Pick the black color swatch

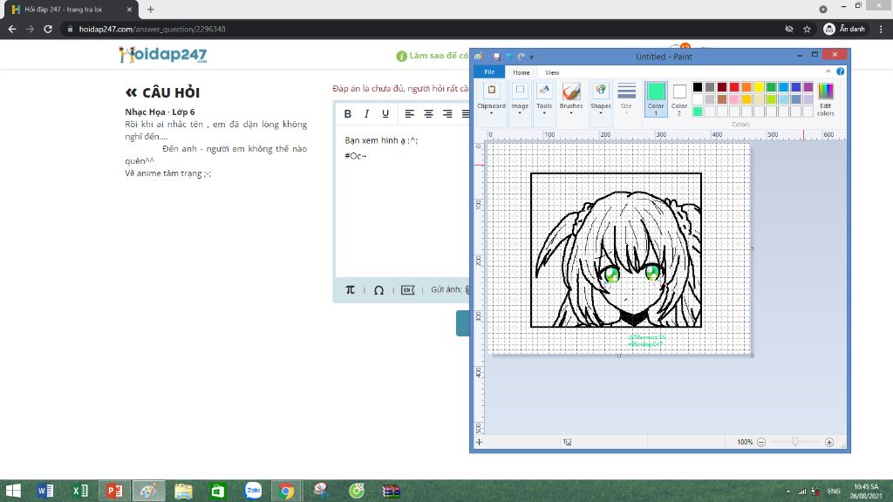(x=697, y=87)
